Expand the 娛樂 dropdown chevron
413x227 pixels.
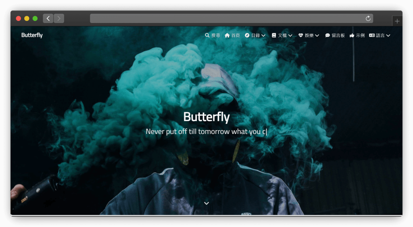click(317, 35)
